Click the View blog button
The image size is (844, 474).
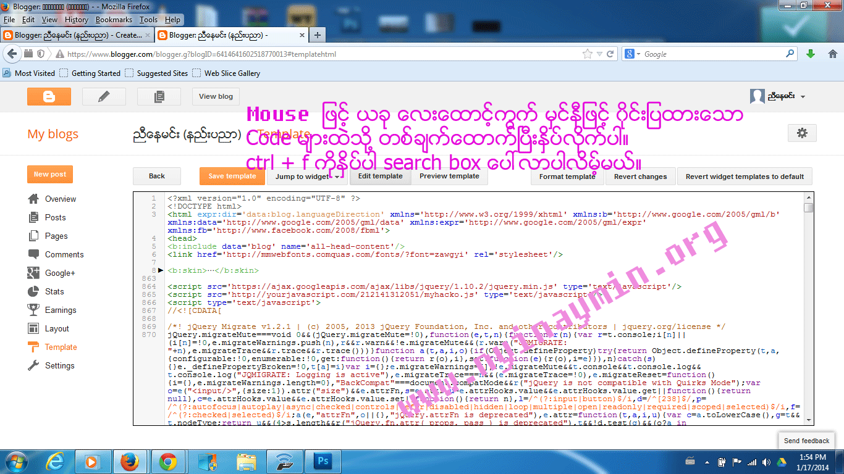point(216,96)
